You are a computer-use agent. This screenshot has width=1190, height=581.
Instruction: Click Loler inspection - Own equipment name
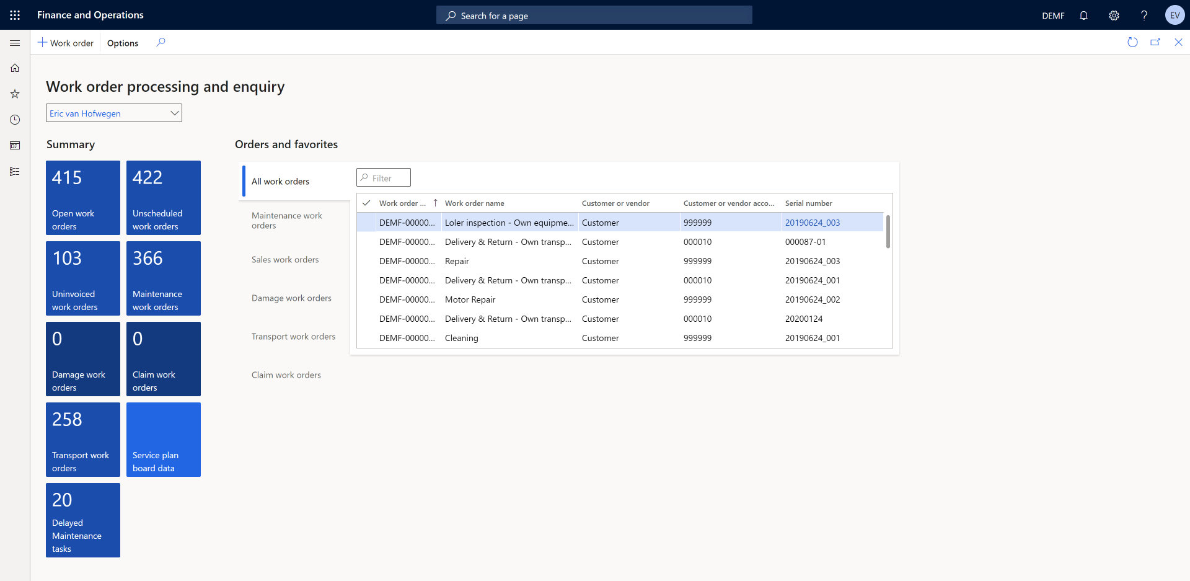[509, 223]
